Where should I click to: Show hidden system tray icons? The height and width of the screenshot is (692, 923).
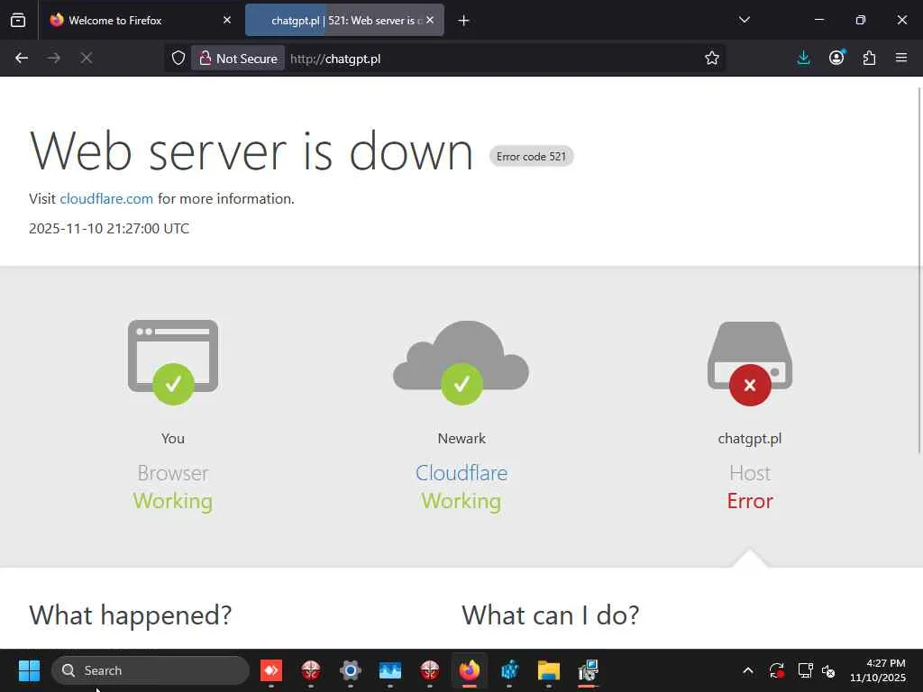click(747, 670)
